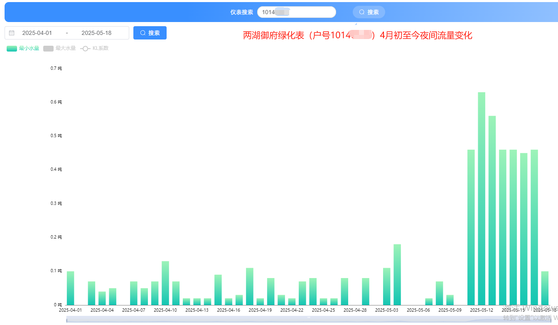Click the magnifier icon in the top-bar 搜索 button
The height and width of the screenshot is (325, 558).
pyautogui.click(x=362, y=12)
